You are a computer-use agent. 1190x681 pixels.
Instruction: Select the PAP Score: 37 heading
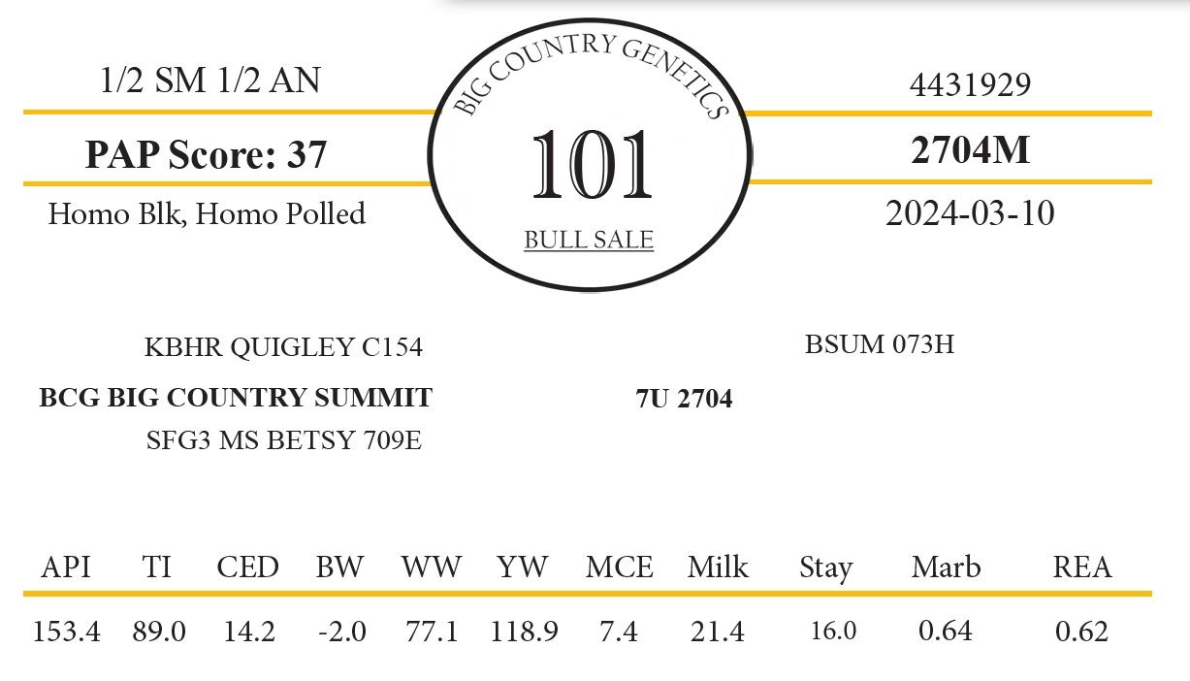[206, 154]
